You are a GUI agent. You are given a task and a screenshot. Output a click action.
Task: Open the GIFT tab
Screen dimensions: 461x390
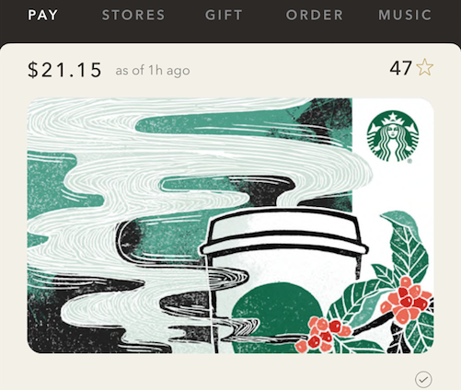[x=224, y=15]
